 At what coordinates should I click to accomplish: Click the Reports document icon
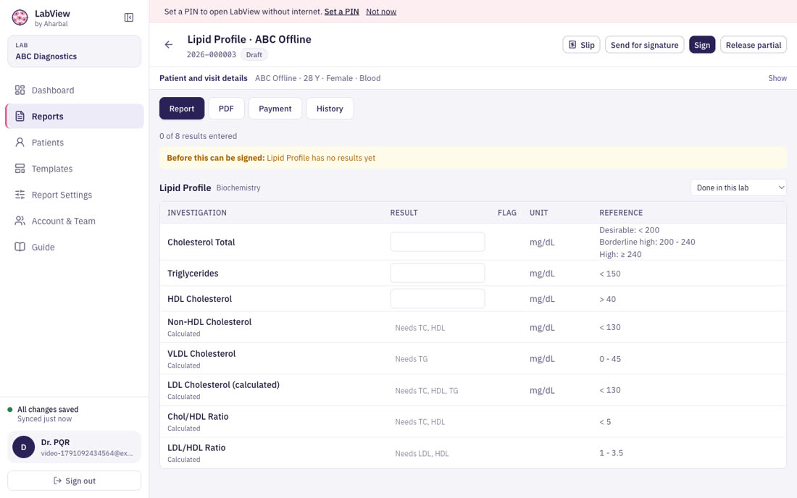[20, 117]
